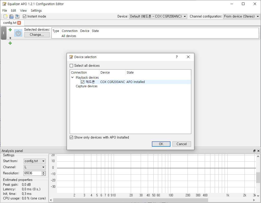Check Select all devices
261x203 pixels.
tap(71, 65)
